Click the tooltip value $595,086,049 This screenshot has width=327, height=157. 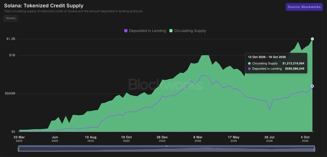295,69
